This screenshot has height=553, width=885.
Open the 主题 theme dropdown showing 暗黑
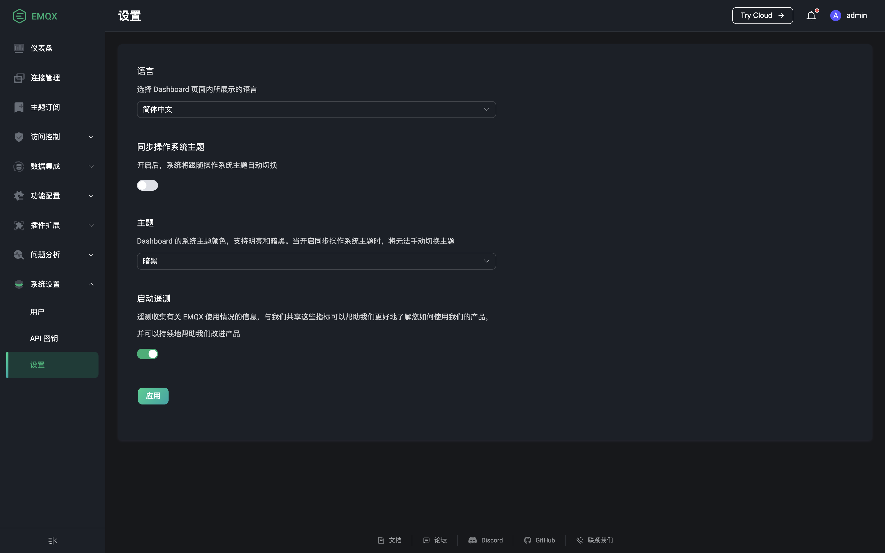pyautogui.click(x=316, y=261)
